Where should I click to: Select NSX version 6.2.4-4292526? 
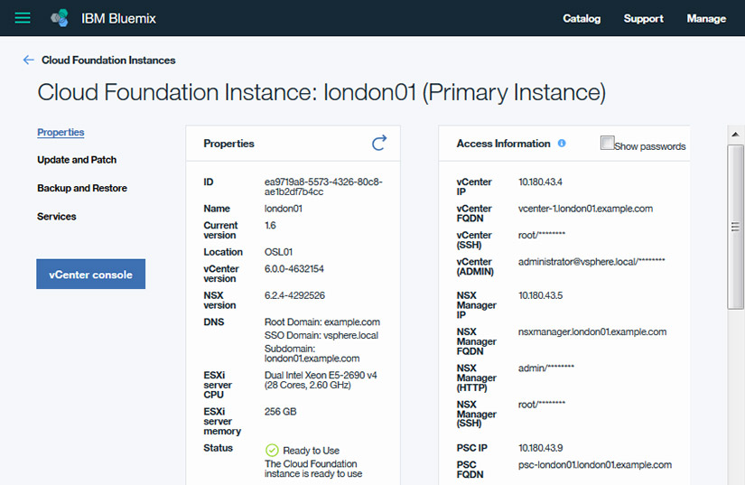tap(294, 295)
